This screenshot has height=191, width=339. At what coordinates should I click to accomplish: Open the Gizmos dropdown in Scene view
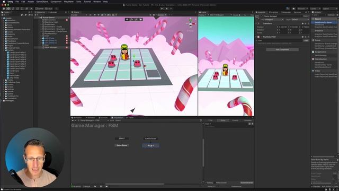click(x=162, y=15)
